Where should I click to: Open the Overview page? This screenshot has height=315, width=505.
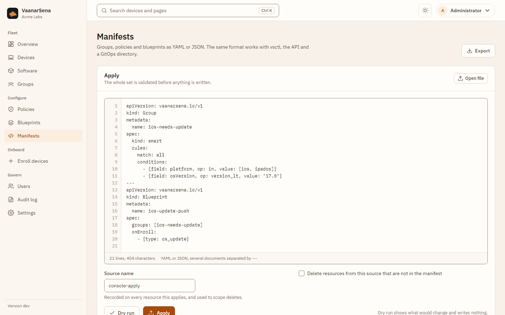tap(43, 44)
